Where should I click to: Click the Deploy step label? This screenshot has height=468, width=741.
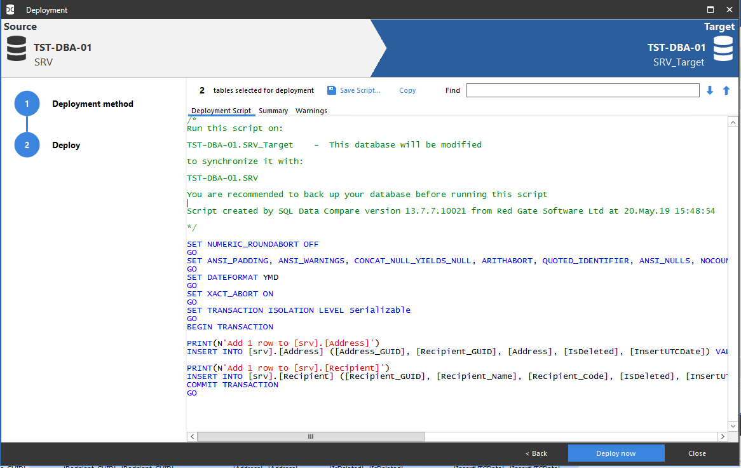[x=66, y=145]
